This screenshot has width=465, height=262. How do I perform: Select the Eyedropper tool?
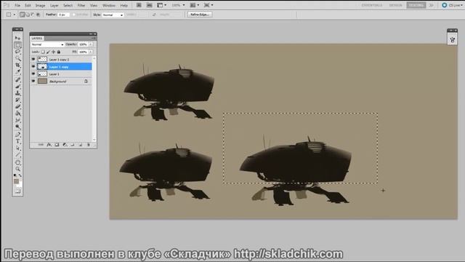pyautogui.click(x=17, y=72)
